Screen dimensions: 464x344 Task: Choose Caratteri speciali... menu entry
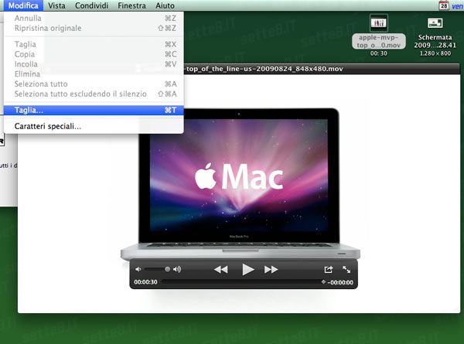94,126
